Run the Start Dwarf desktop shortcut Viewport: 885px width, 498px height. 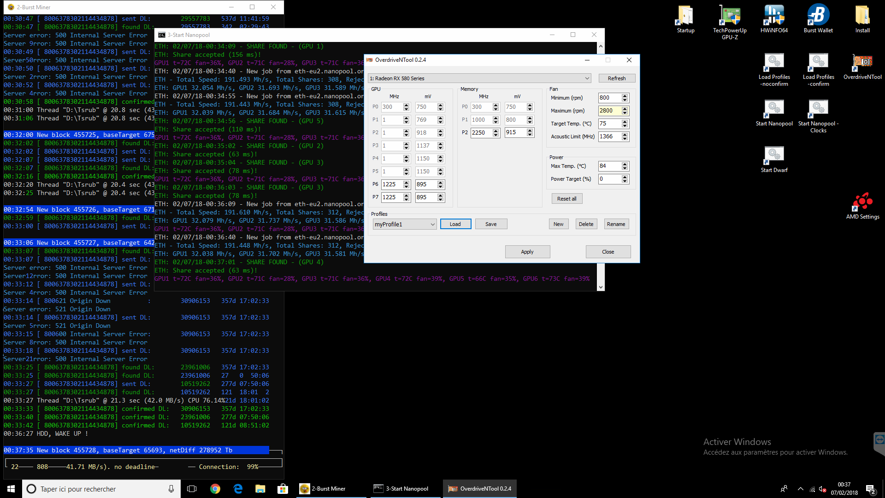tap(774, 160)
